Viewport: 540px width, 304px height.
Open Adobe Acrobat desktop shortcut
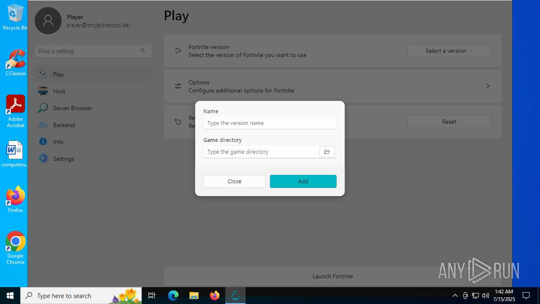16,111
